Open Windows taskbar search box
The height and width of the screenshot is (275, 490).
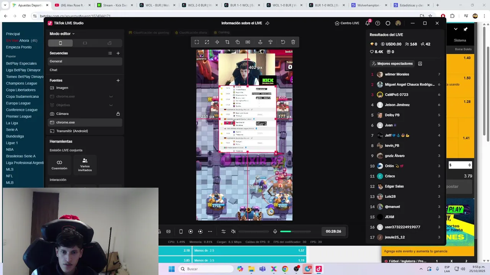pyautogui.click(x=206, y=269)
